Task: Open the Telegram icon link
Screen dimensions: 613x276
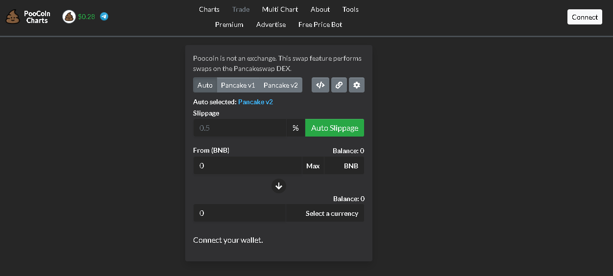Action: [x=104, y=17]
